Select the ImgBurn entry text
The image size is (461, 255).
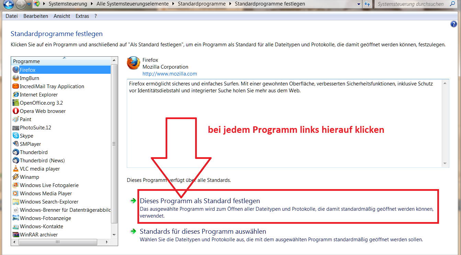30,78
